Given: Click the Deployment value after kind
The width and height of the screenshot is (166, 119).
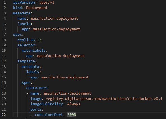Looking at the screenshot, I should pyautogui.click(x=37, y=8).
